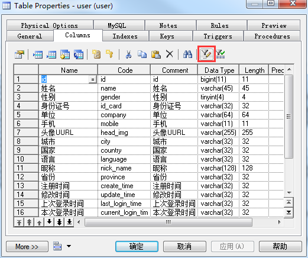Expand dialog with More >> button
This screenshot has height=258, width=308.
[27, 247]
